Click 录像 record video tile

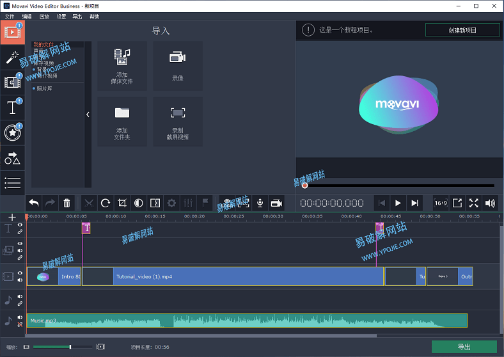click(178, 66)
